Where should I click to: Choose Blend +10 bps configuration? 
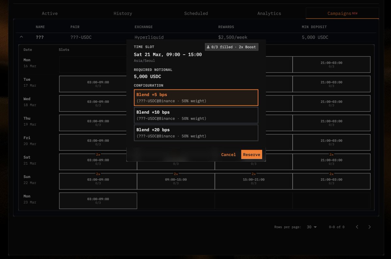coord(196,115)
